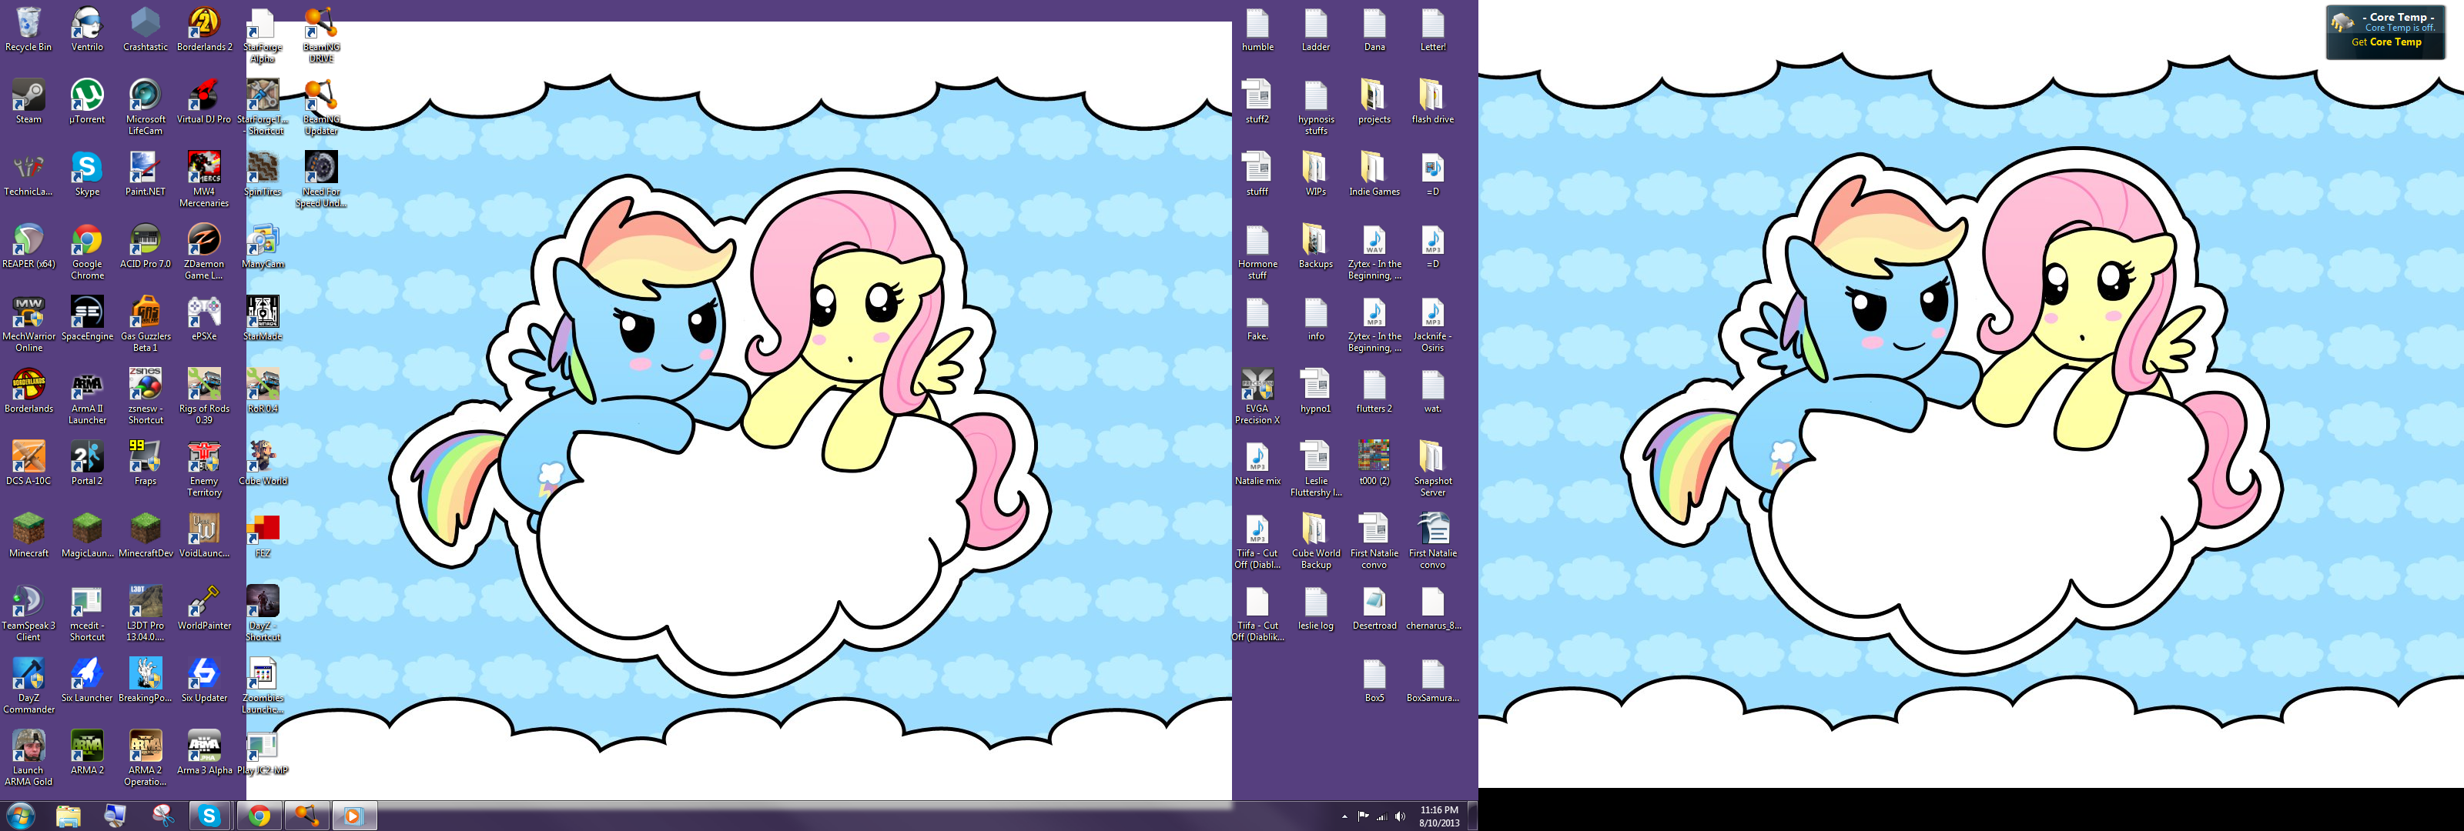Launch WorldPainter from desktop
2464x831 pixels.
click(x=204, y=608)
